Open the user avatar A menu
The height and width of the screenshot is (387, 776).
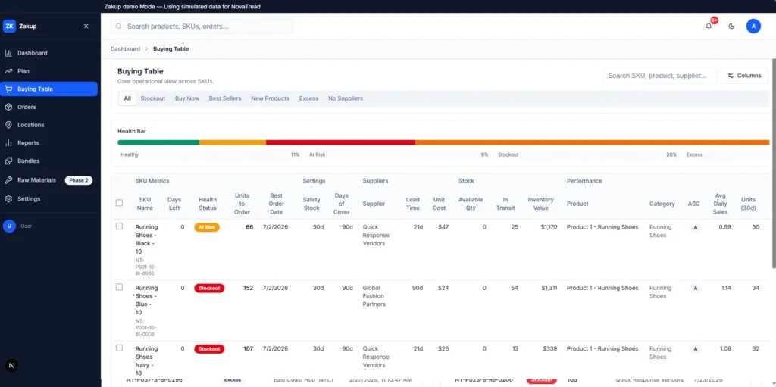753,27
